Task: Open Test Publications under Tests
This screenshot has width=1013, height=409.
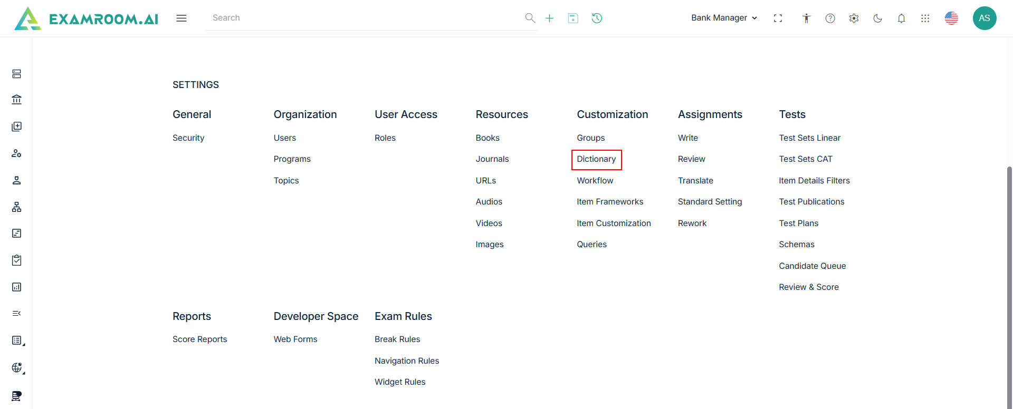Action: click(811, 202)
